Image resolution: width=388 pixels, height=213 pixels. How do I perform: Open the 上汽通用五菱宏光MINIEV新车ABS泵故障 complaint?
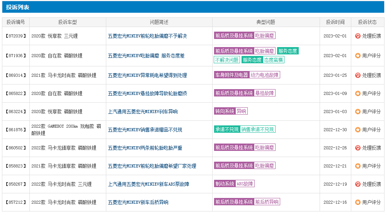pos(148,184)
